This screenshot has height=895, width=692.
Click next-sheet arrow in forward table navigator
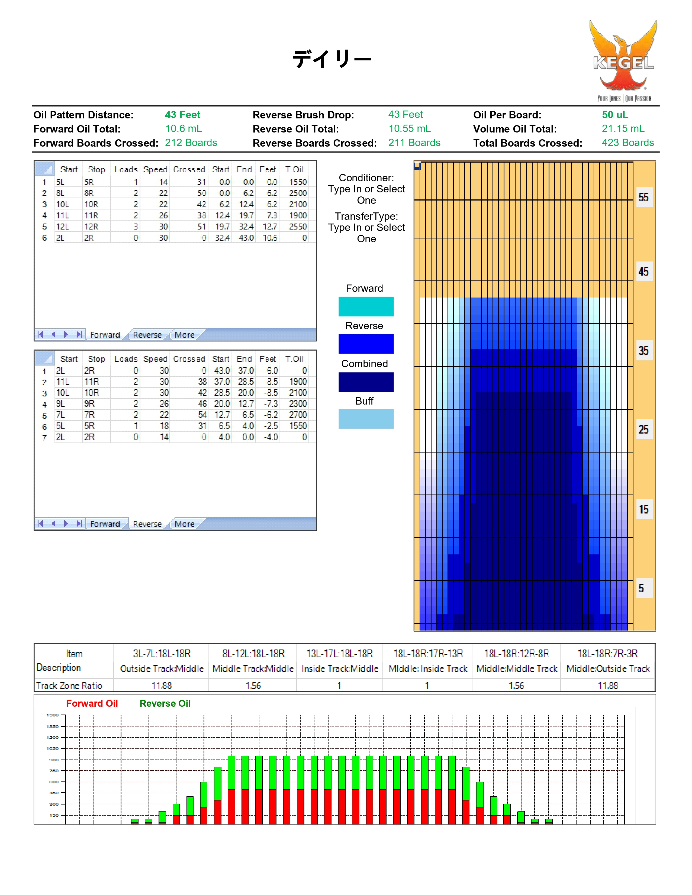point(66,334)
